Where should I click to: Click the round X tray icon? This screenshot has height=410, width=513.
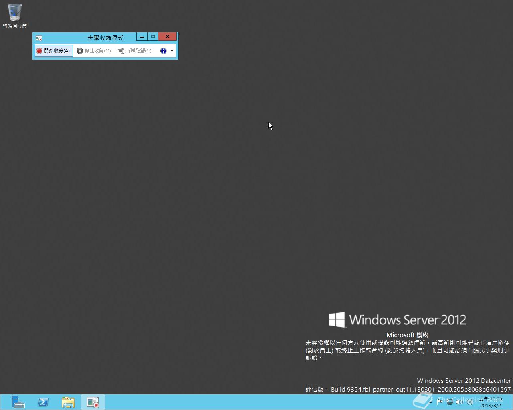(470, 402)
